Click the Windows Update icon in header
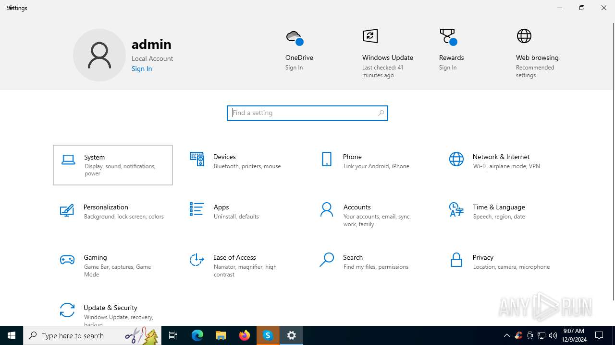The width and height of the screenshot is (615, 345). (x=370, y=35)
